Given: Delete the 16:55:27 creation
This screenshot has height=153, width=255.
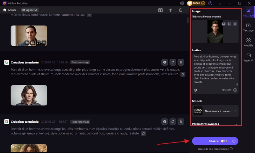Looking at the screenshot, I should (x=181, y=122).
